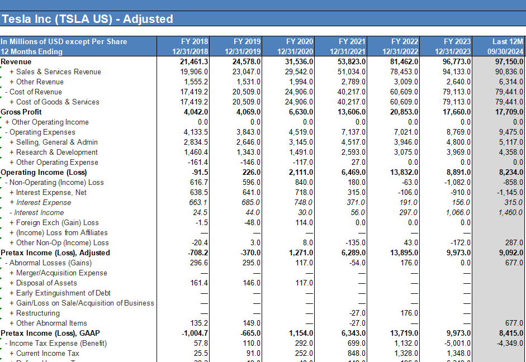526x362 pixels.
Task: Select FY 2023 income tax -5,001.0
Action: click(458, 343)
